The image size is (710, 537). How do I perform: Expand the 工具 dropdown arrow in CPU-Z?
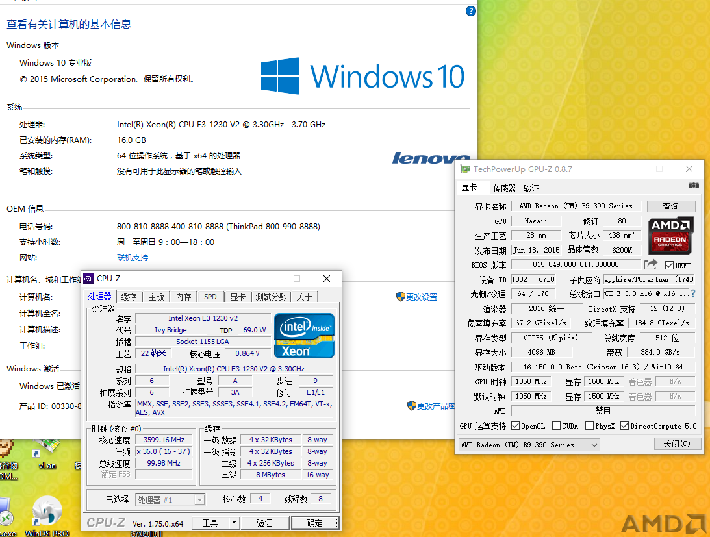pos(234,523)
